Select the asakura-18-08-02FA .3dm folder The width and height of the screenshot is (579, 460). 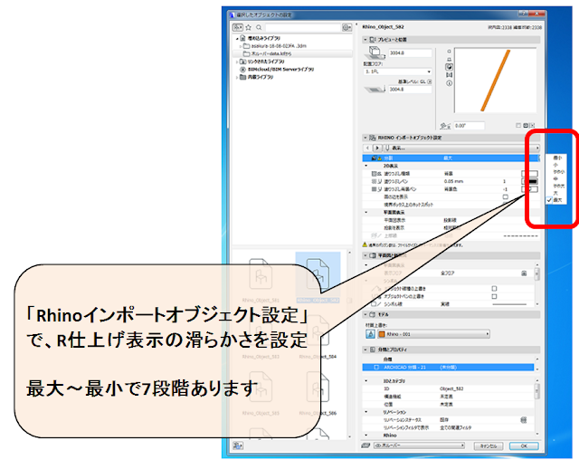[x=279, y=46]
